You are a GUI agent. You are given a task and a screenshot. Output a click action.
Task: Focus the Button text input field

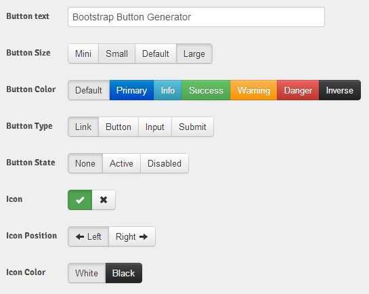click(196, 17)
